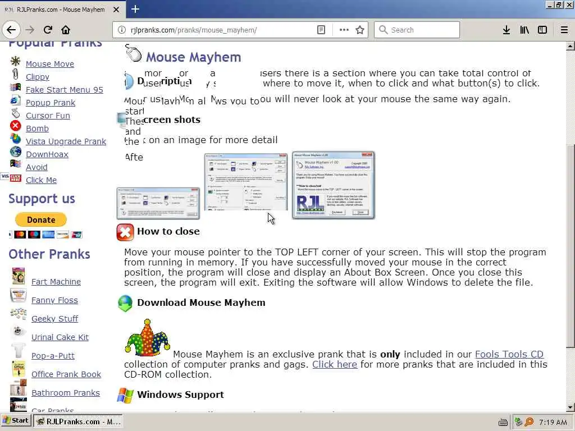The image size is (575, 431).
Task: Follow the Fools Tools CD link
Action: click(509, 355)
